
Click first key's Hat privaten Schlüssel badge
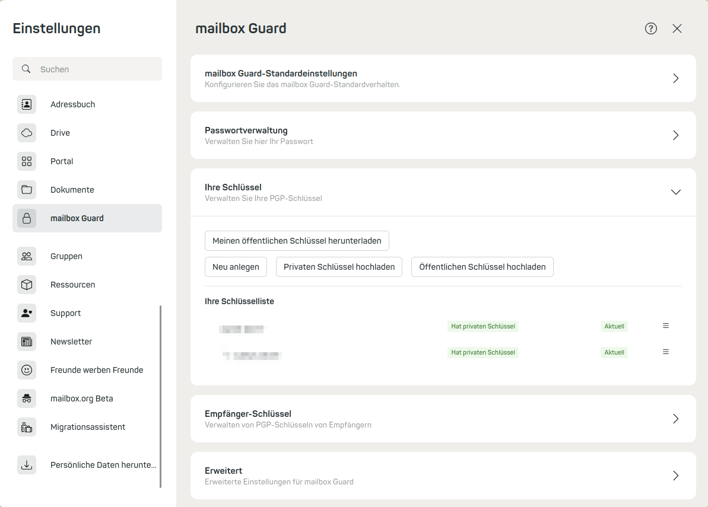482,326
